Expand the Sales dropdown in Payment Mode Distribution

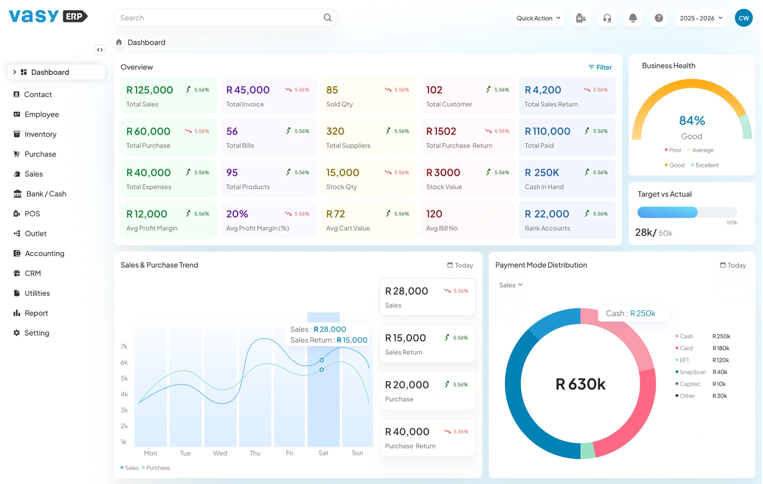[511, 285]
